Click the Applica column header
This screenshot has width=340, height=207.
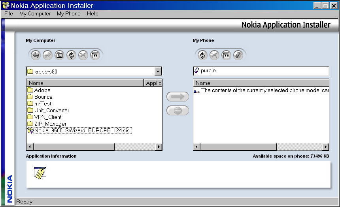click(153, 83)
